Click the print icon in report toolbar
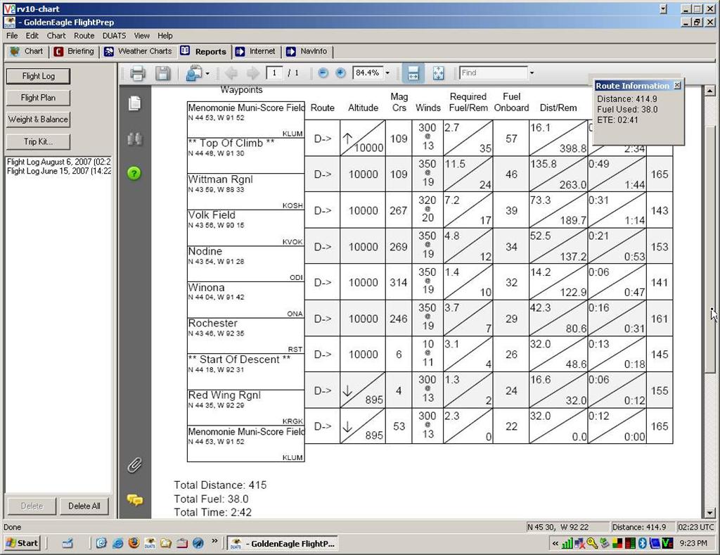Image resolution: width=720 pixels, height=555 pixels. 137,73
